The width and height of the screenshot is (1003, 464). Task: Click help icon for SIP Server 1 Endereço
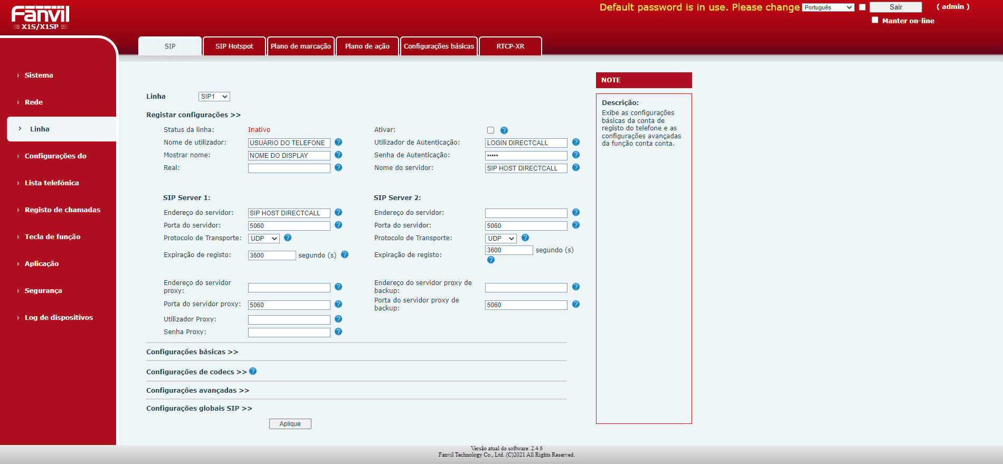(x=338, y=213)
